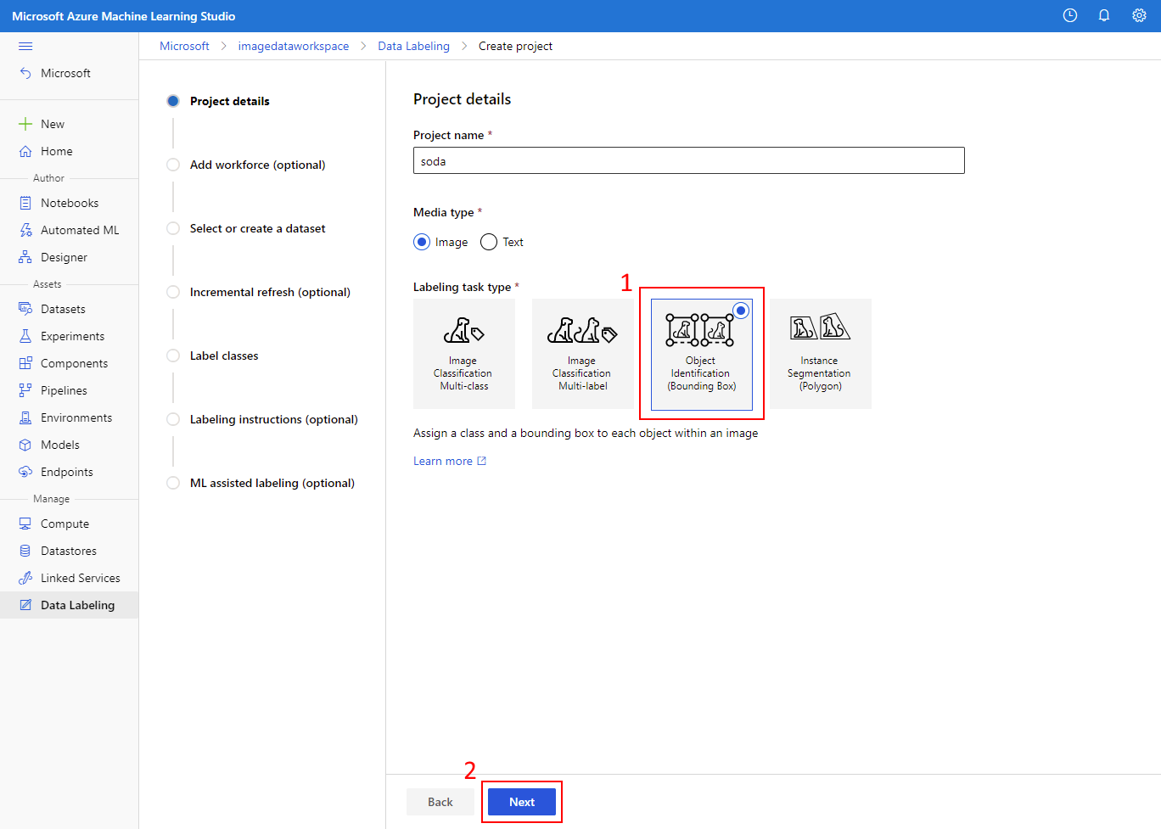
Task: Click the Pipelines icon
Action: [25, 390]
